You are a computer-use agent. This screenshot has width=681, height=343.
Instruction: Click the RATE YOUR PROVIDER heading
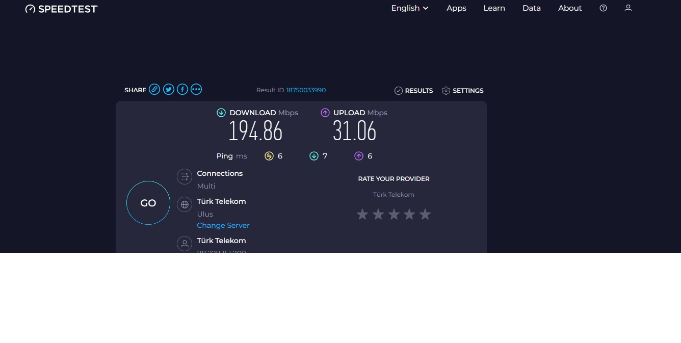[394, 179]
